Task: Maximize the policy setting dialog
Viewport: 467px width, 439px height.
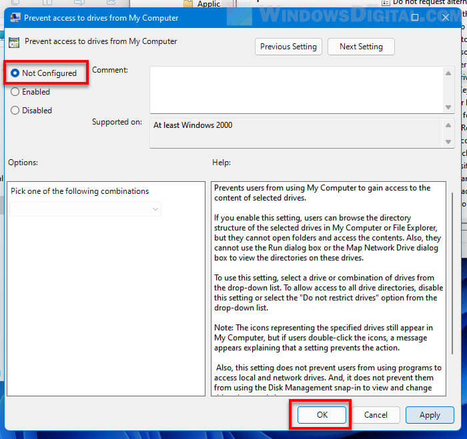Action: point(415,17)
